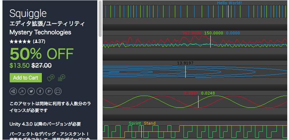This screenshot has height=140, width=289.
Task: Click the license notice このアセットは同時に利用する text
Action: pos(50,107)
